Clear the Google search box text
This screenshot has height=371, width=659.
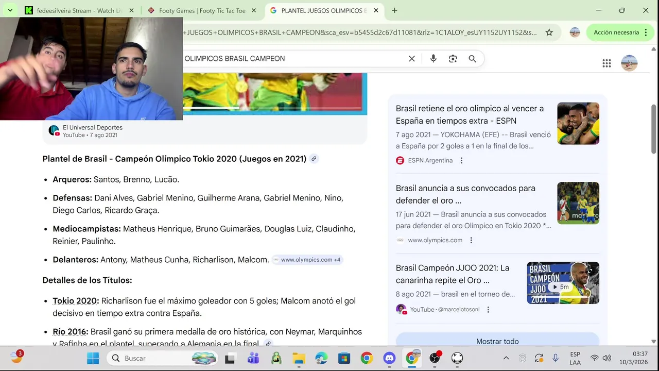coord(412,59)
